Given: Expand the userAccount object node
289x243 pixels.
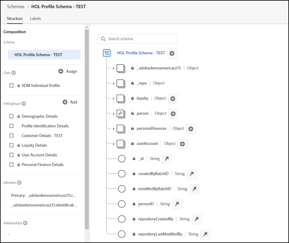Looking at the screenshot, I should pos(113,144).
